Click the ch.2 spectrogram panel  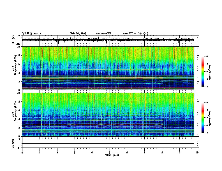[x=108, y=115]
